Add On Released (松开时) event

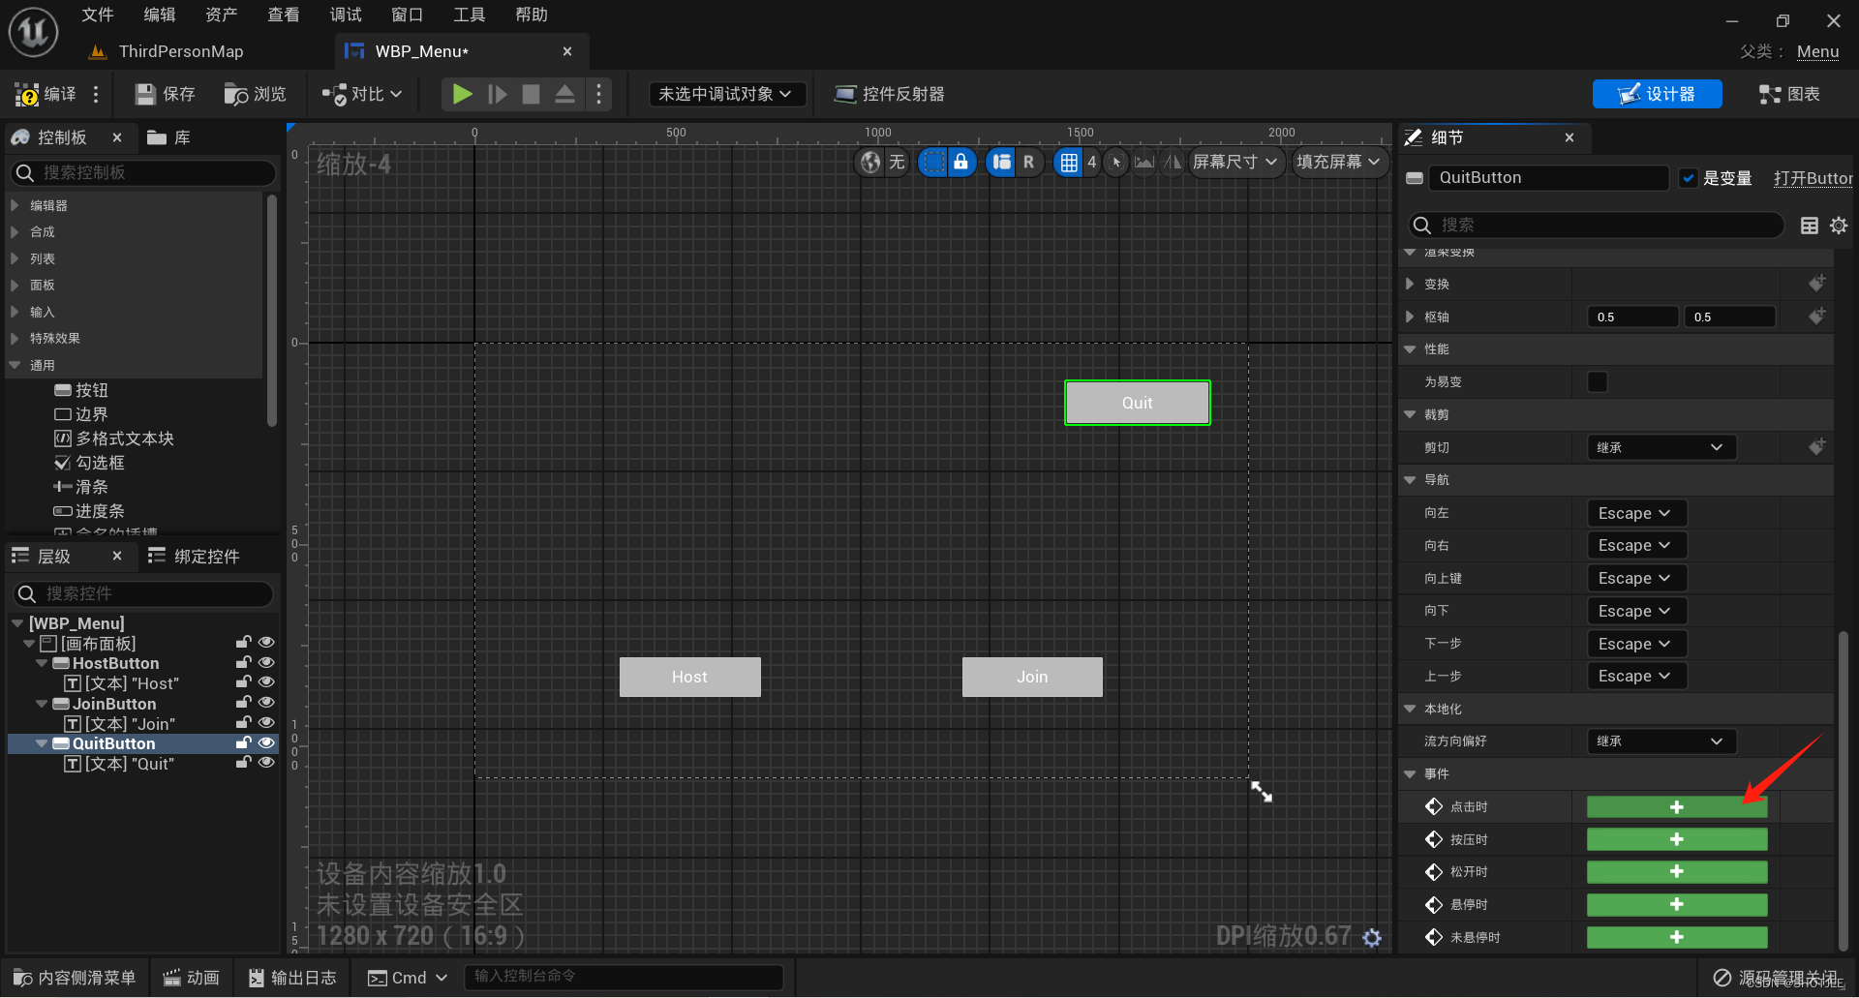coord(1677,872)
